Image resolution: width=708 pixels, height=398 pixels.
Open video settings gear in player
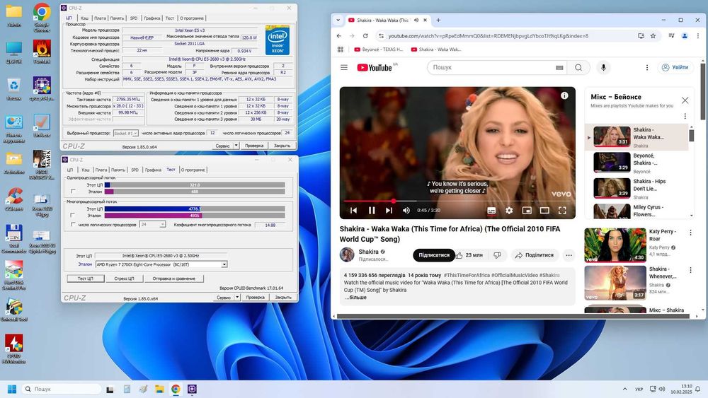(x=509, y=210)
